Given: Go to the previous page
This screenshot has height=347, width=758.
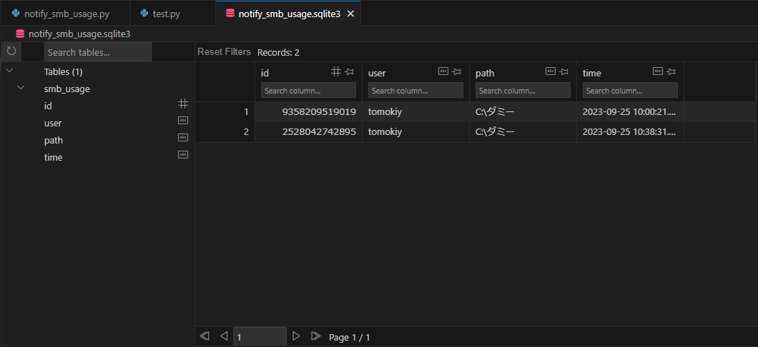Looking at the screenshot, I should (223, 336).
